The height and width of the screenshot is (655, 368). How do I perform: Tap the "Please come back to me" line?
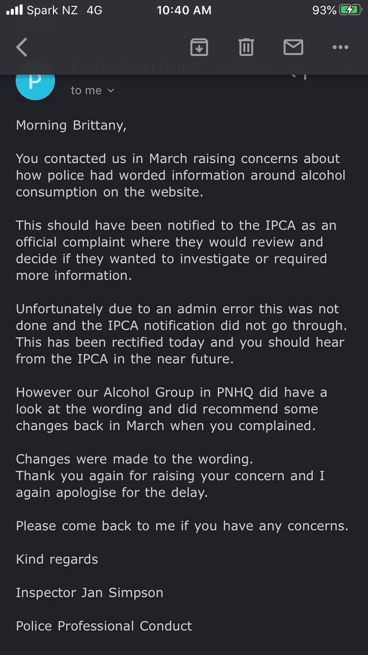(x=182, y=526)
